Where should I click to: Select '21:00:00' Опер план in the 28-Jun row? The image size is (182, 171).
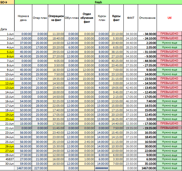point(40,155)
